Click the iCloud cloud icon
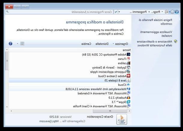This screenshot has height=131, width=183. (x=128, y=85)
